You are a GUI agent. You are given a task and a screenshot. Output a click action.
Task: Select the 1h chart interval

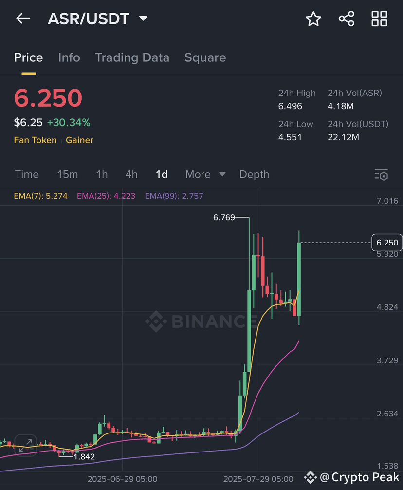[x=102, y=174]
